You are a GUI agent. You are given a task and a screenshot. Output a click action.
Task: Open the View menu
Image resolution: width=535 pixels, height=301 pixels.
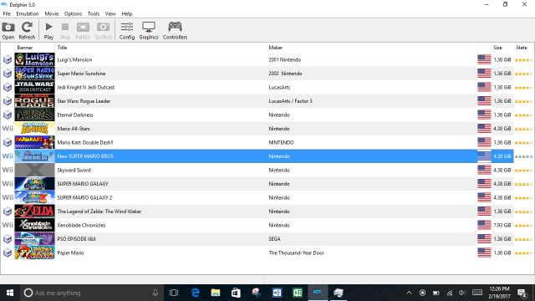[110, 13]
